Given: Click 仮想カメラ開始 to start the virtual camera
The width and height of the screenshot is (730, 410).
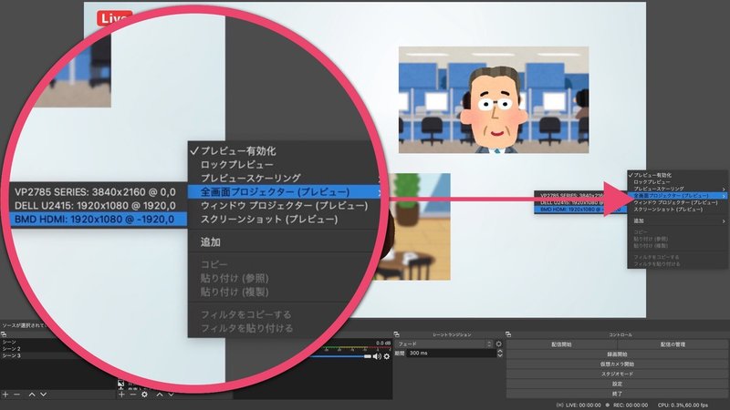Looking at the screenshot, I should coord(618,364).
